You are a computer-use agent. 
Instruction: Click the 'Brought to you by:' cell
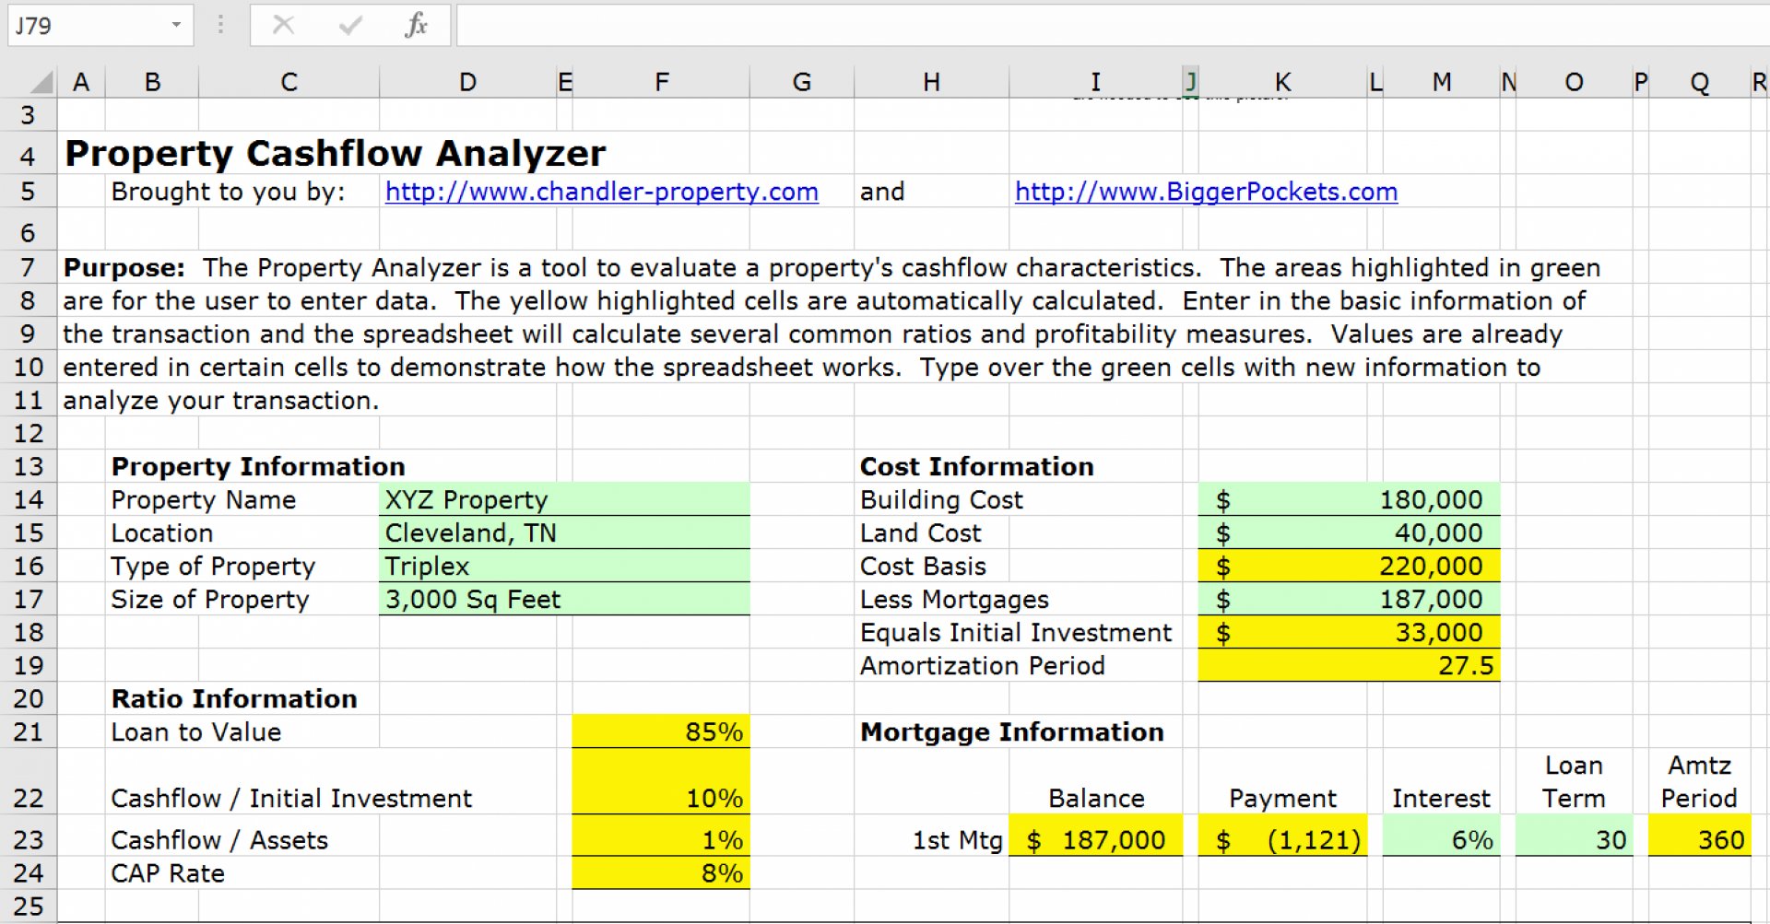228,192
